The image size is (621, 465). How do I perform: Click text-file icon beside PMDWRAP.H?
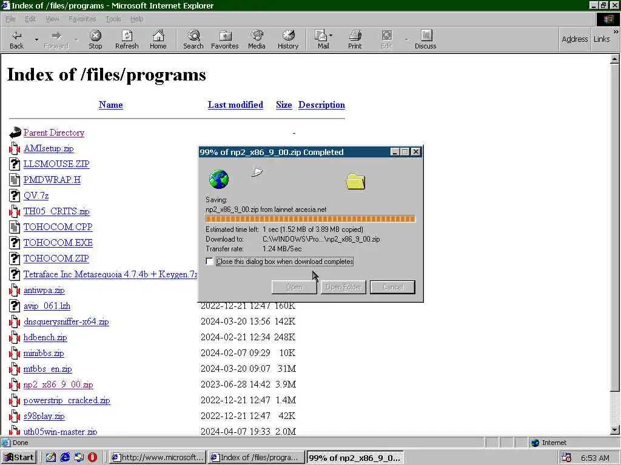pos(15,180)
